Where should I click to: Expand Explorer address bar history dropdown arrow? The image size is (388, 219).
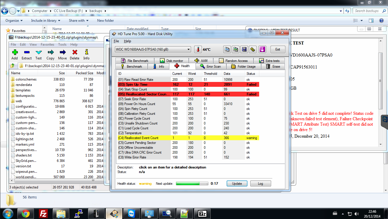(341, 11)
